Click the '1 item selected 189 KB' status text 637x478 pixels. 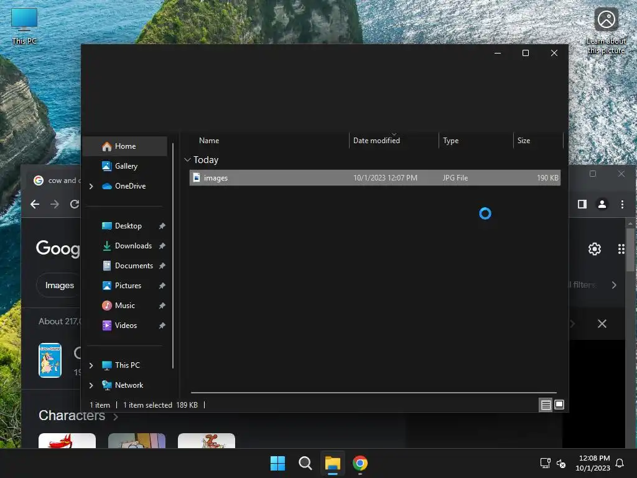click(160, 405)
